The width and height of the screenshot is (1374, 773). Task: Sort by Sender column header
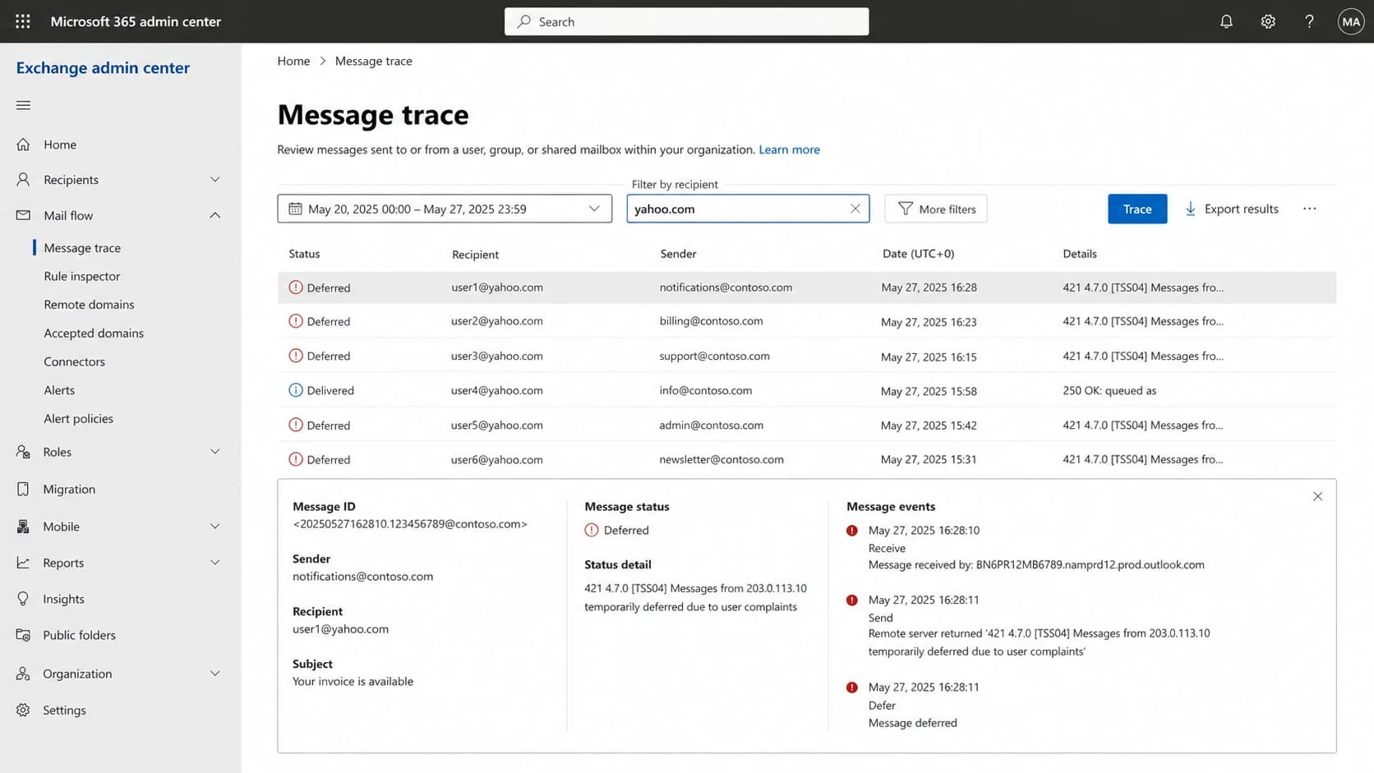point(678,254)
